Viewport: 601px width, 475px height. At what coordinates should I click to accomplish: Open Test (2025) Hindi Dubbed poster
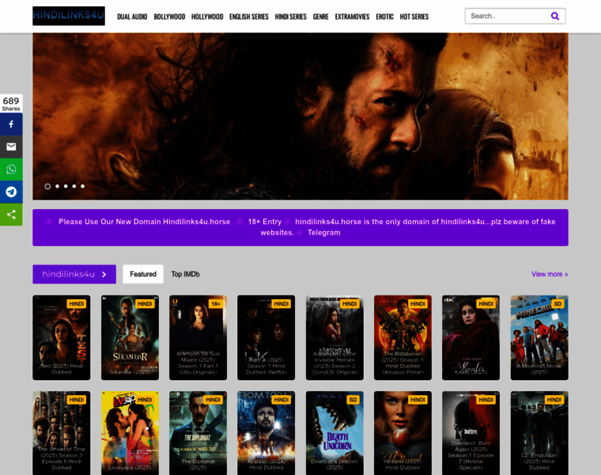62,337
